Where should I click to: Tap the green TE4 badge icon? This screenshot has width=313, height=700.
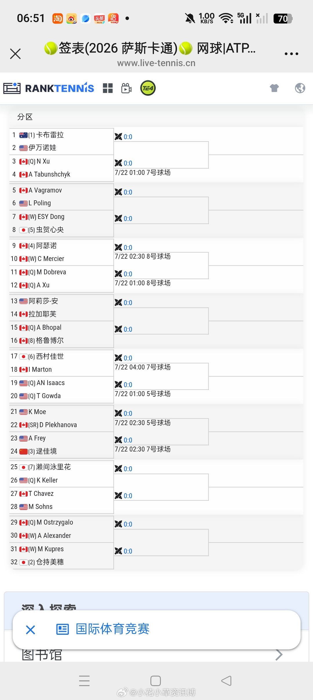(x=148, y=88)
